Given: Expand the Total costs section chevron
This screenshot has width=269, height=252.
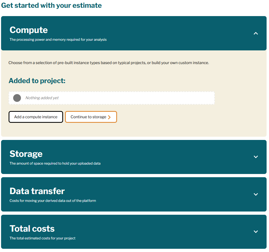Looking at the screenshot, I should click(x=256, y=232).
